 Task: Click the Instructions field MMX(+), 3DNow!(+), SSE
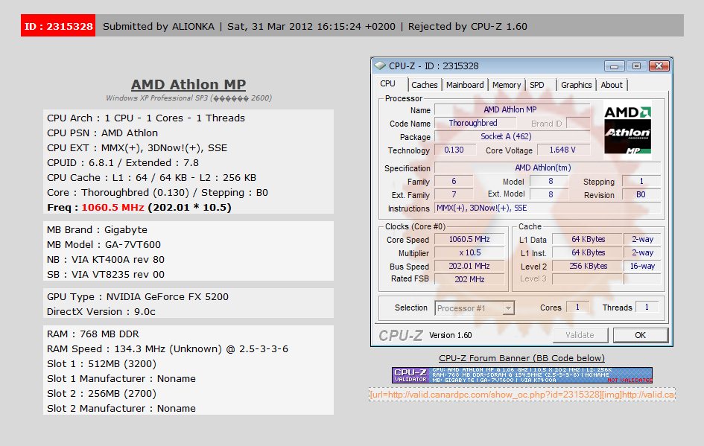coord(548,208)
